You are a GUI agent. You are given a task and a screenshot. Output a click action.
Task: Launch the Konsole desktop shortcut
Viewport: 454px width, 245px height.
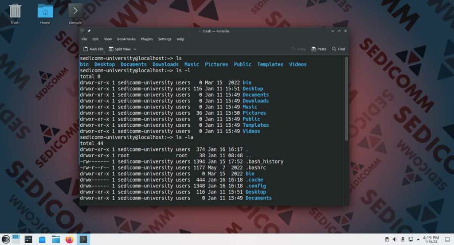click(x=75, y=14)
